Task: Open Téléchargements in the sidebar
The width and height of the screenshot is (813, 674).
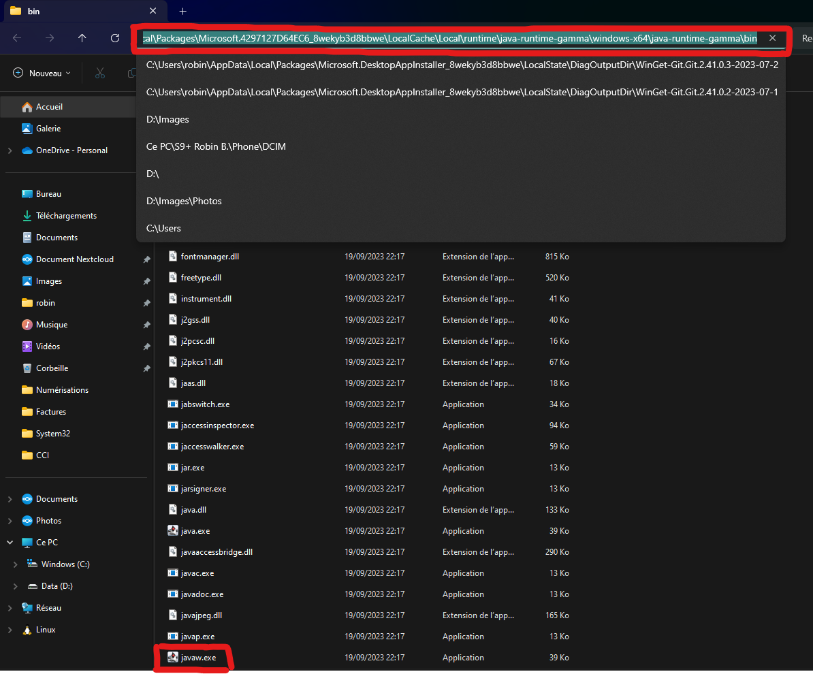Action: click(66, 216)
